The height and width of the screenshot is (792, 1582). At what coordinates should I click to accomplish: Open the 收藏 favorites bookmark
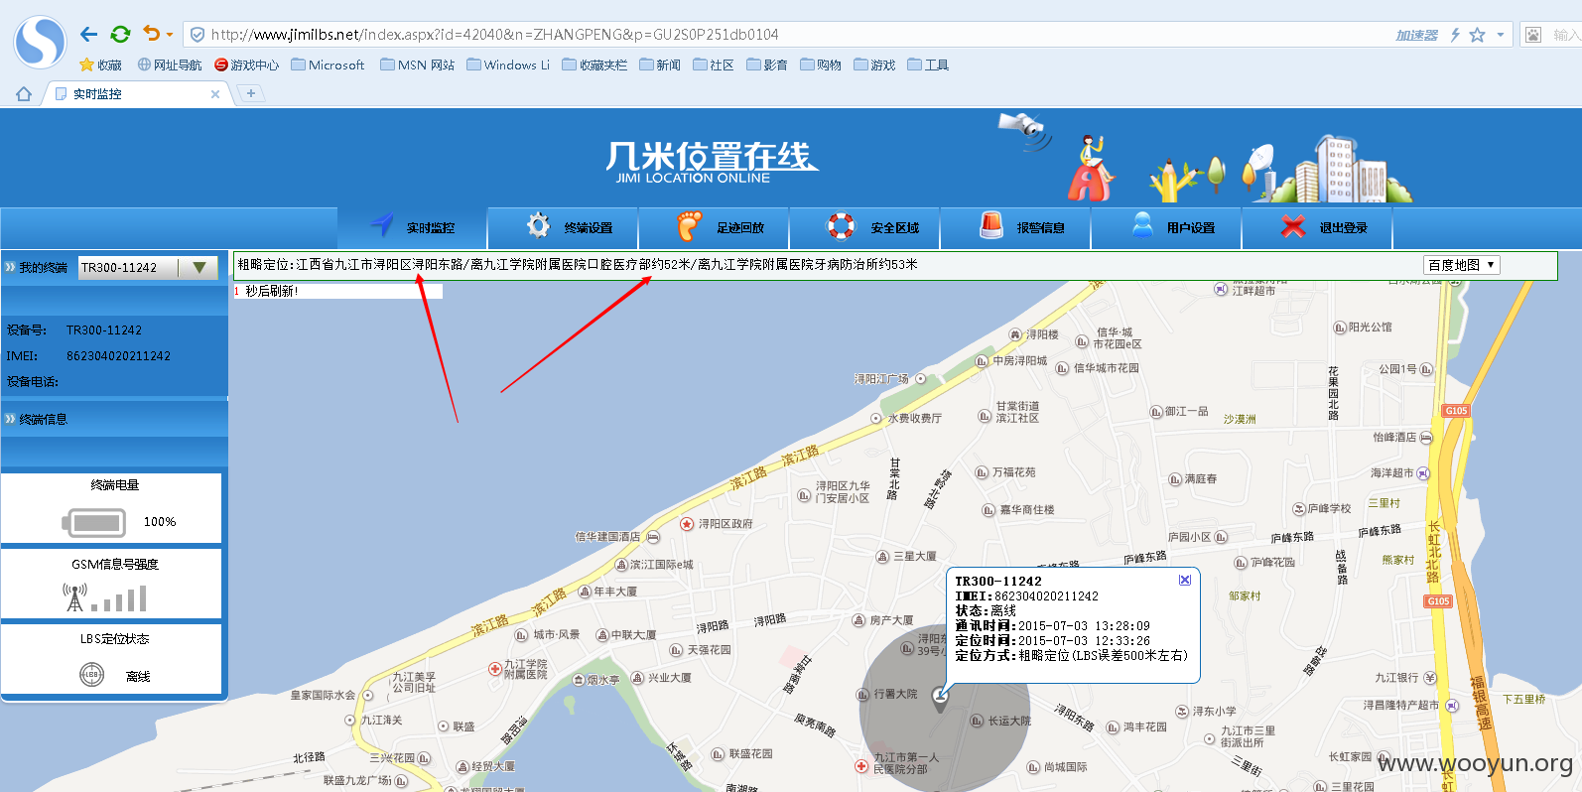coord(100,65)
